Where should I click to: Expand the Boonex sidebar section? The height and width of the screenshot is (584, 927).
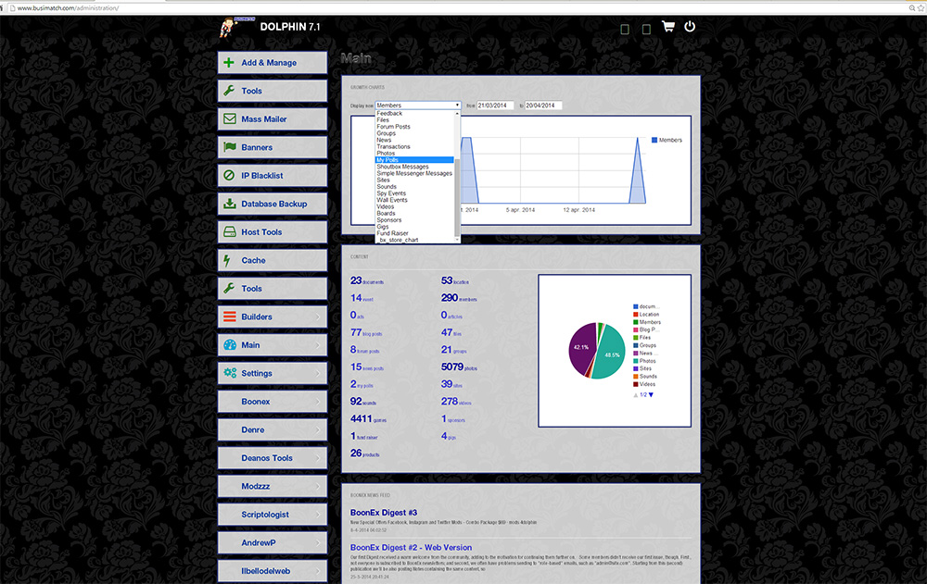tap(273, 402)
